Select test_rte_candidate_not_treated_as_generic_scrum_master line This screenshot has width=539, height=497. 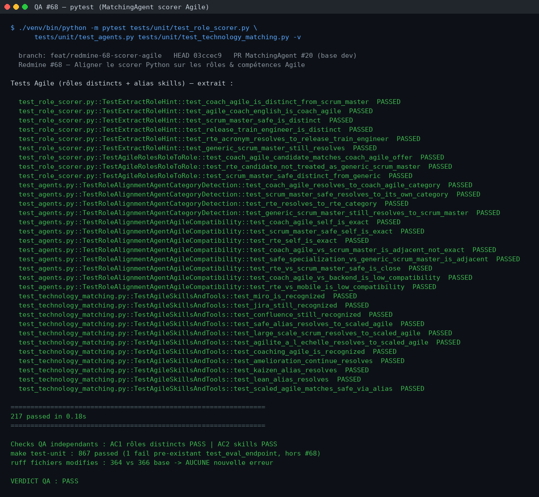(x=235, y=167)
